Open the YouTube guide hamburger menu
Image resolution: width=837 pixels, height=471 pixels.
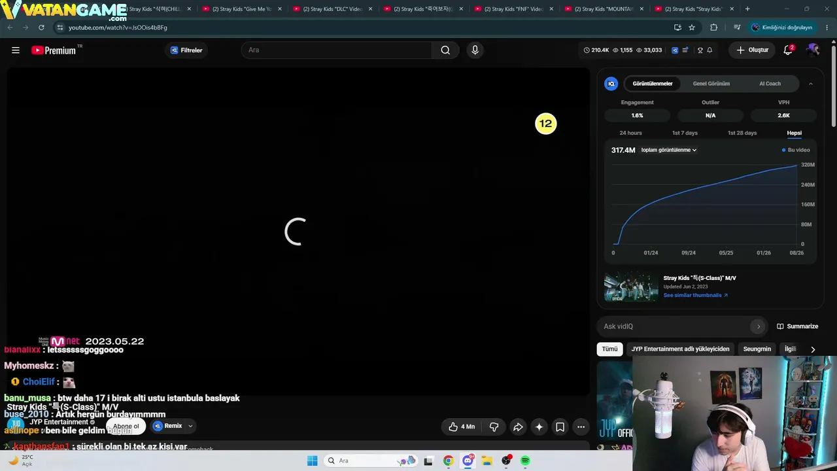pos(16,50)
